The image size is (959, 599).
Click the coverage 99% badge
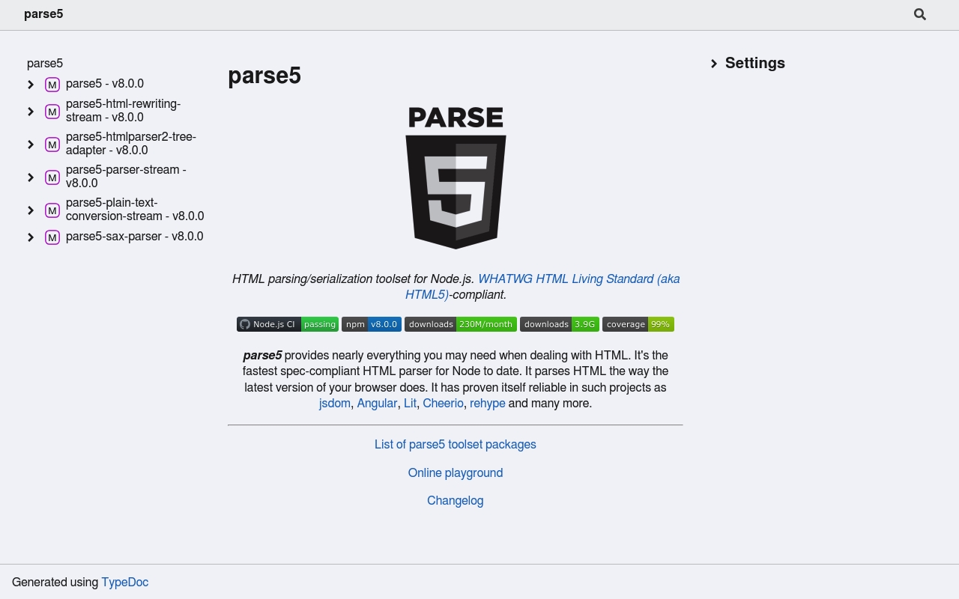point(638,324)
